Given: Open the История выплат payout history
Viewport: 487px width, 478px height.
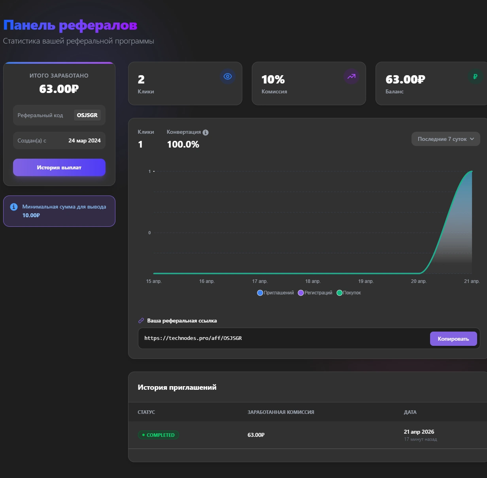Looking at the screenshot, I should coord(59,167).
